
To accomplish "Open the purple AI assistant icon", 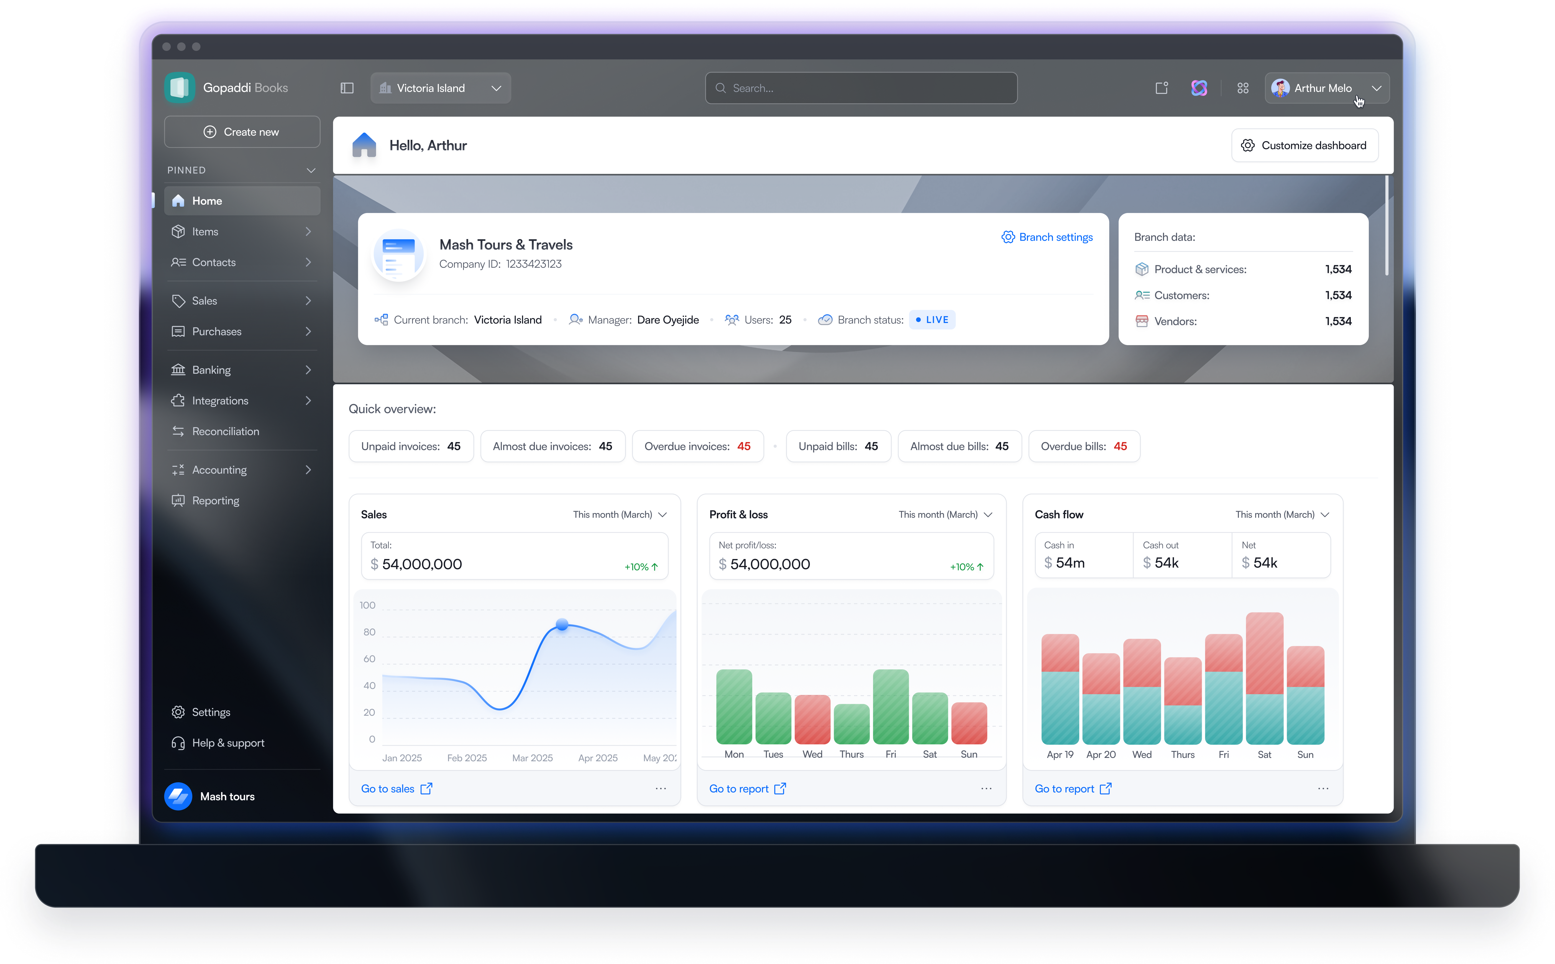I will click(x=1199, y=88).
